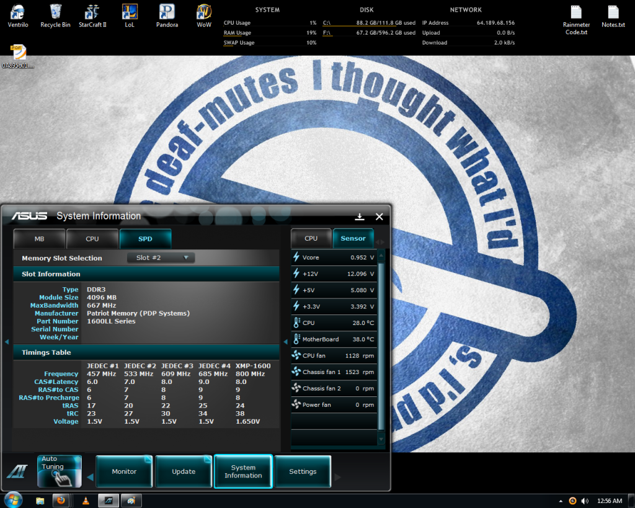Click the AI Suite logo icon
This screenshot has height=508, width=635.
pyautogui.click(x=17, y=471)
